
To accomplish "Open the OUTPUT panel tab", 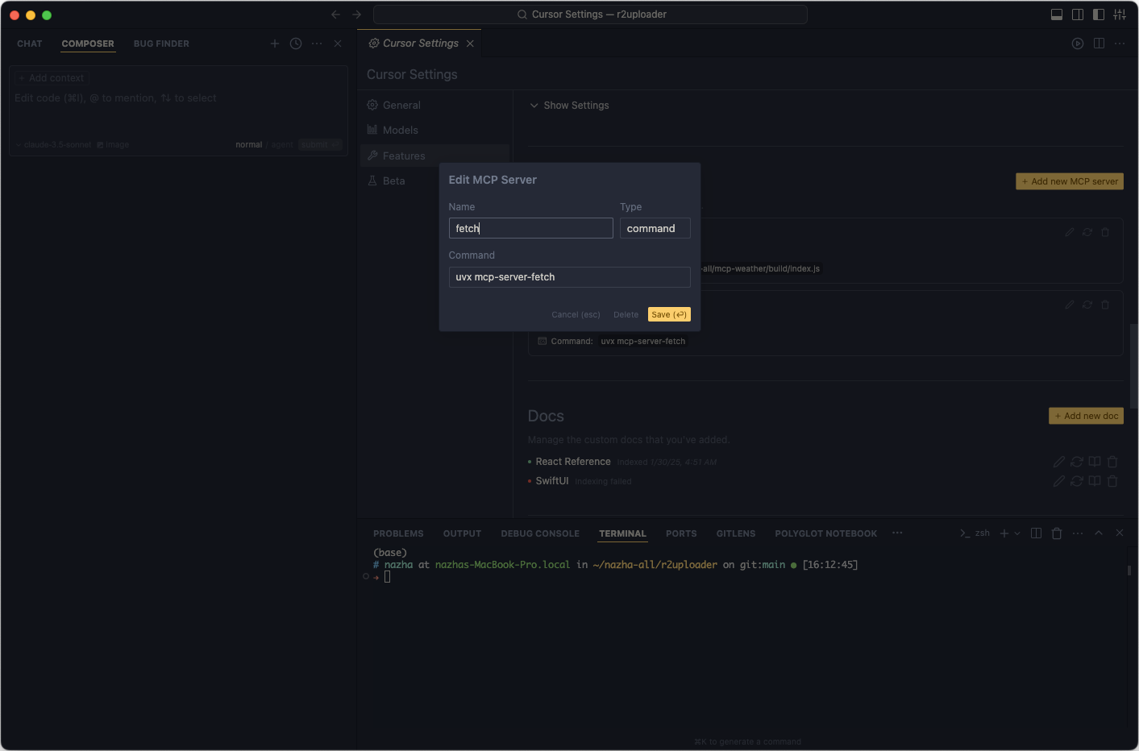I will pos(462,533).
